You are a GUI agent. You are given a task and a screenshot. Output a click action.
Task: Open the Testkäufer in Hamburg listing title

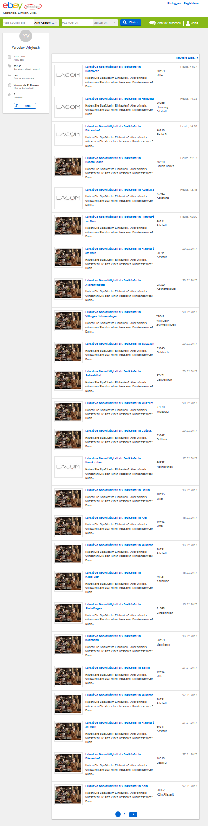(120, 98)
